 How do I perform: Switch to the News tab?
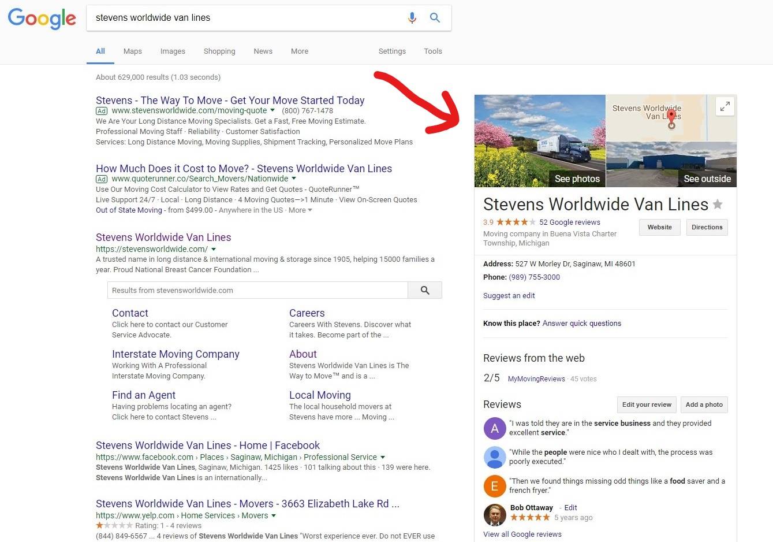pyautogui.click(x=263, y=51)
